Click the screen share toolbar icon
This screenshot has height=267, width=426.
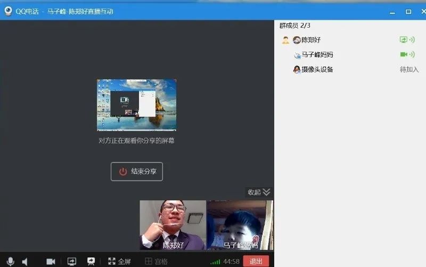pyautogui.click(x=72, y=262)
